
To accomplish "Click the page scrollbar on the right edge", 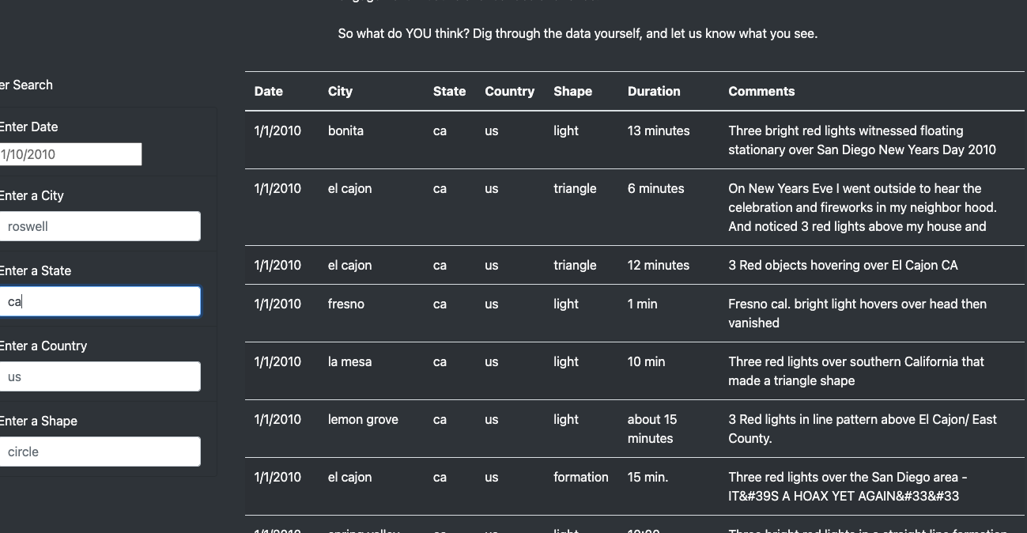I will (1024, 237).
